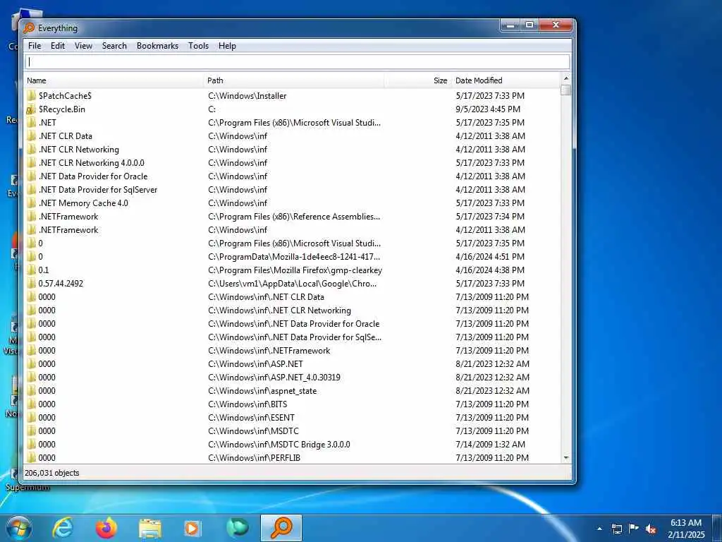The image size is (722, 542).
Task: Select 0000 in C:\Windows\inf\ASP.NET_4.0.30319
Action: pyautogui.click(x=47, y=378)
